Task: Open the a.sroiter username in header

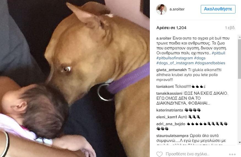Action: (x=177, y=9)
